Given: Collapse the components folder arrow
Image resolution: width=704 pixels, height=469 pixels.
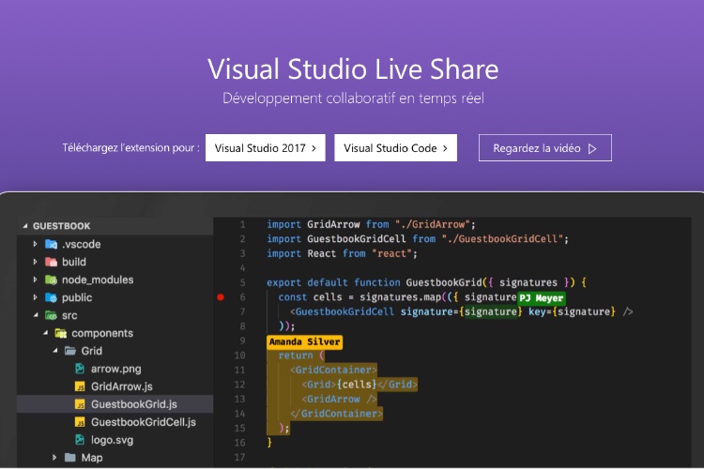Looking at the screenshot, I should pos(45,333).
